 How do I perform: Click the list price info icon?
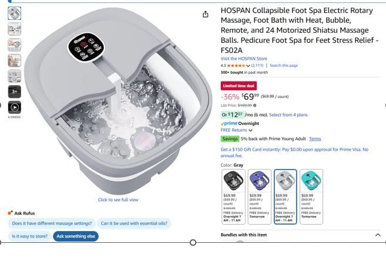254,106
